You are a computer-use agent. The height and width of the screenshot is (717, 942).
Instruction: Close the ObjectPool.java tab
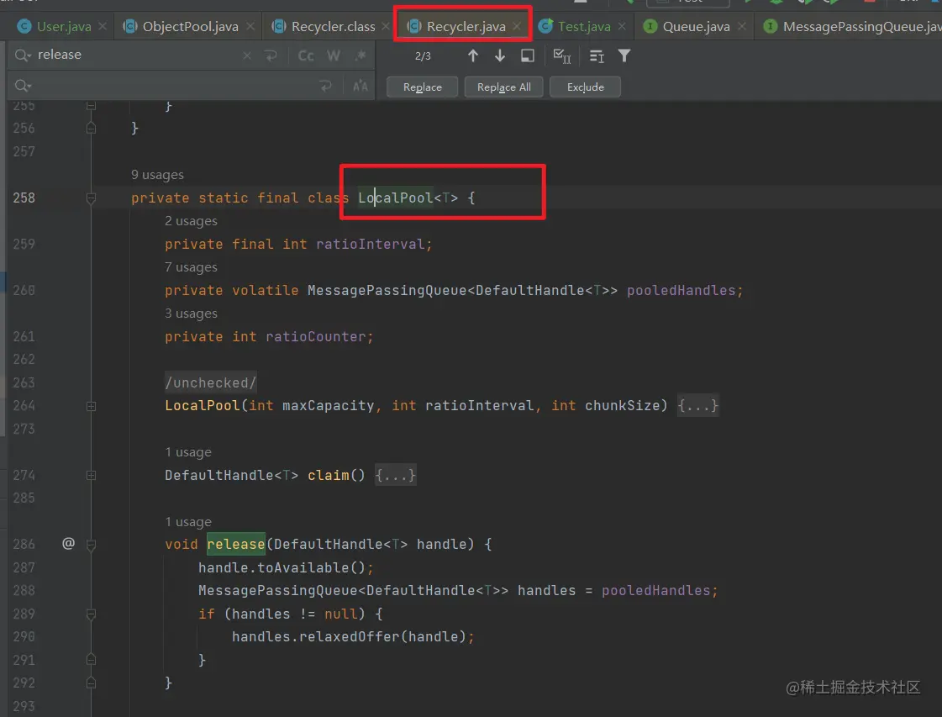coord(250,26)
